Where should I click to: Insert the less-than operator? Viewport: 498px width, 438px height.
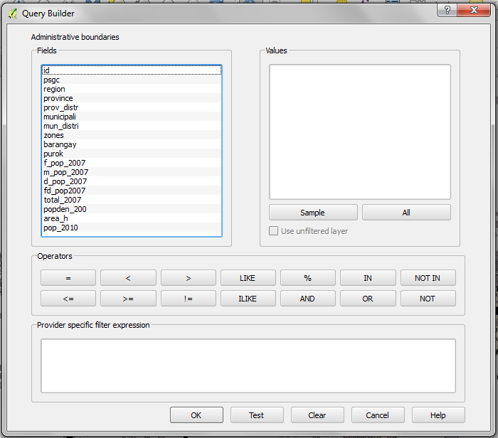click(x=128, y=278)
